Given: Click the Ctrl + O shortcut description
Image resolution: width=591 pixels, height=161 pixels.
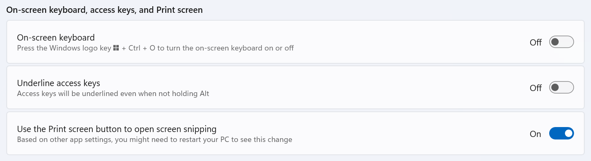Looking at the screenshot, I should click(x=155, y=48).
